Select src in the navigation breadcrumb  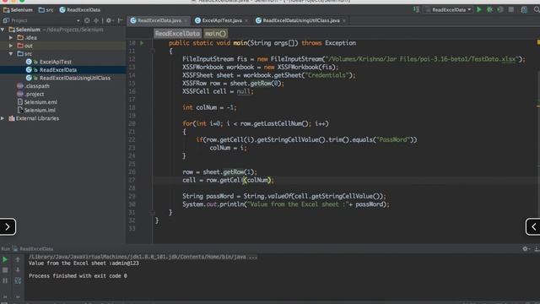(x=46, y=9)
